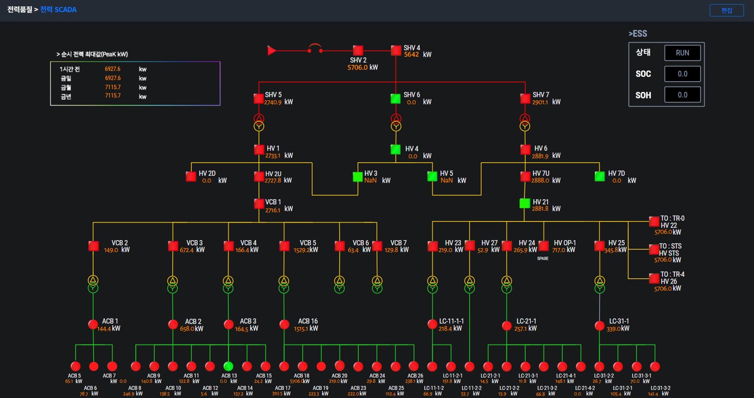This screenshot has width=754, height=398.
Task: Select the TO : TR-0 HV 22 breaker
Action: pyautogui.click(x=654, y=222)
